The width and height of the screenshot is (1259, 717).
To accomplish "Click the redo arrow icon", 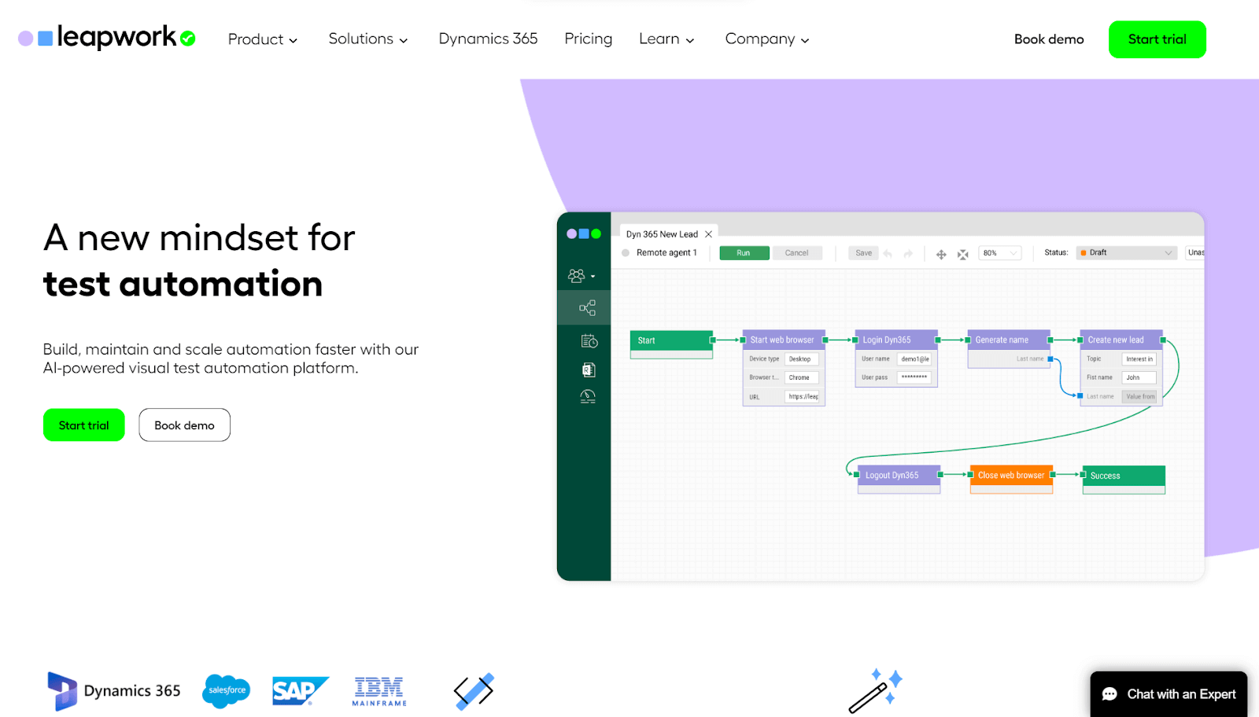I will pyautogui.click(x=909, y=254).
